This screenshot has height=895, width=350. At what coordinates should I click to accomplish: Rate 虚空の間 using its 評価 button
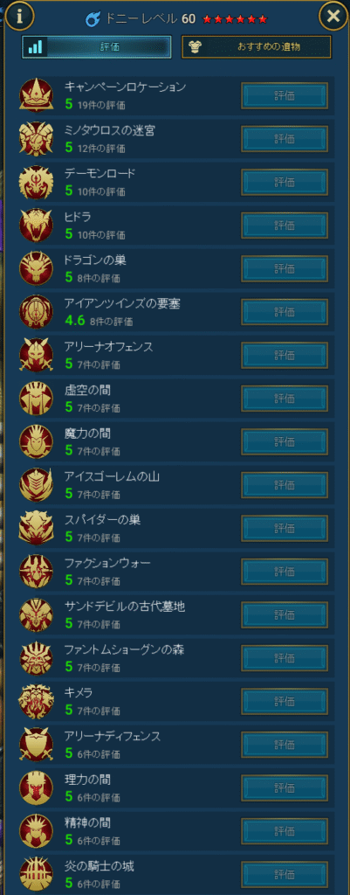(285, 399)
